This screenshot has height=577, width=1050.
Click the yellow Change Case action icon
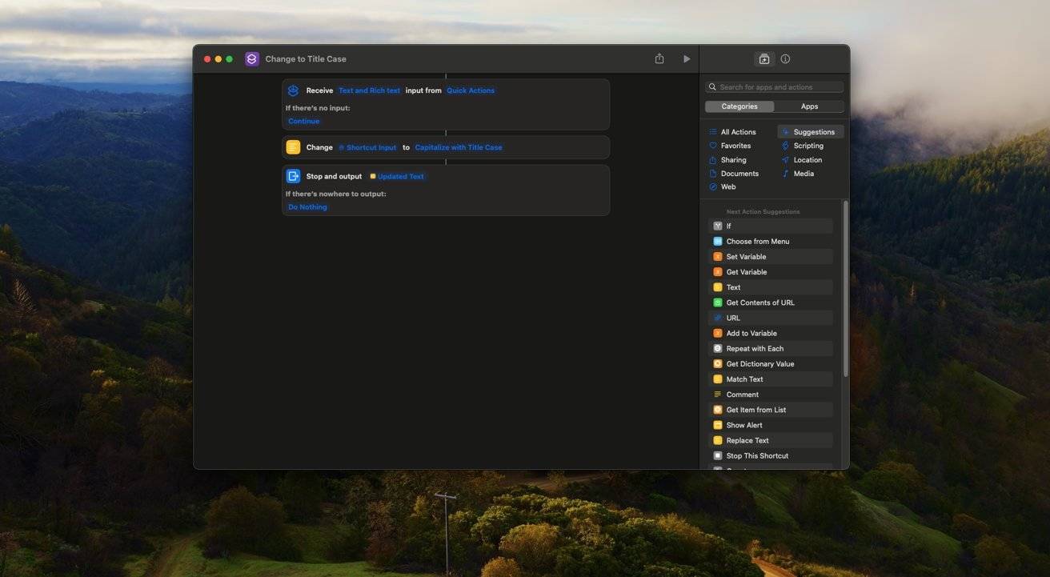(x=293, y=147)
